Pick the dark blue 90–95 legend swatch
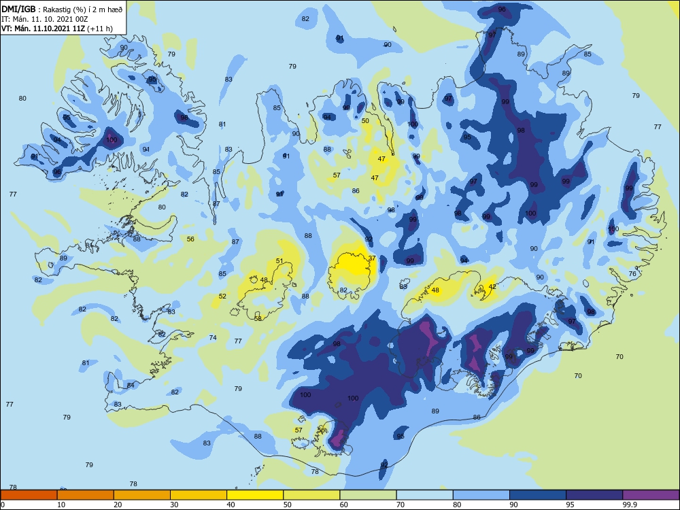Image resolution: width=680 pixels, height=510 pixels. pos(538,495)
